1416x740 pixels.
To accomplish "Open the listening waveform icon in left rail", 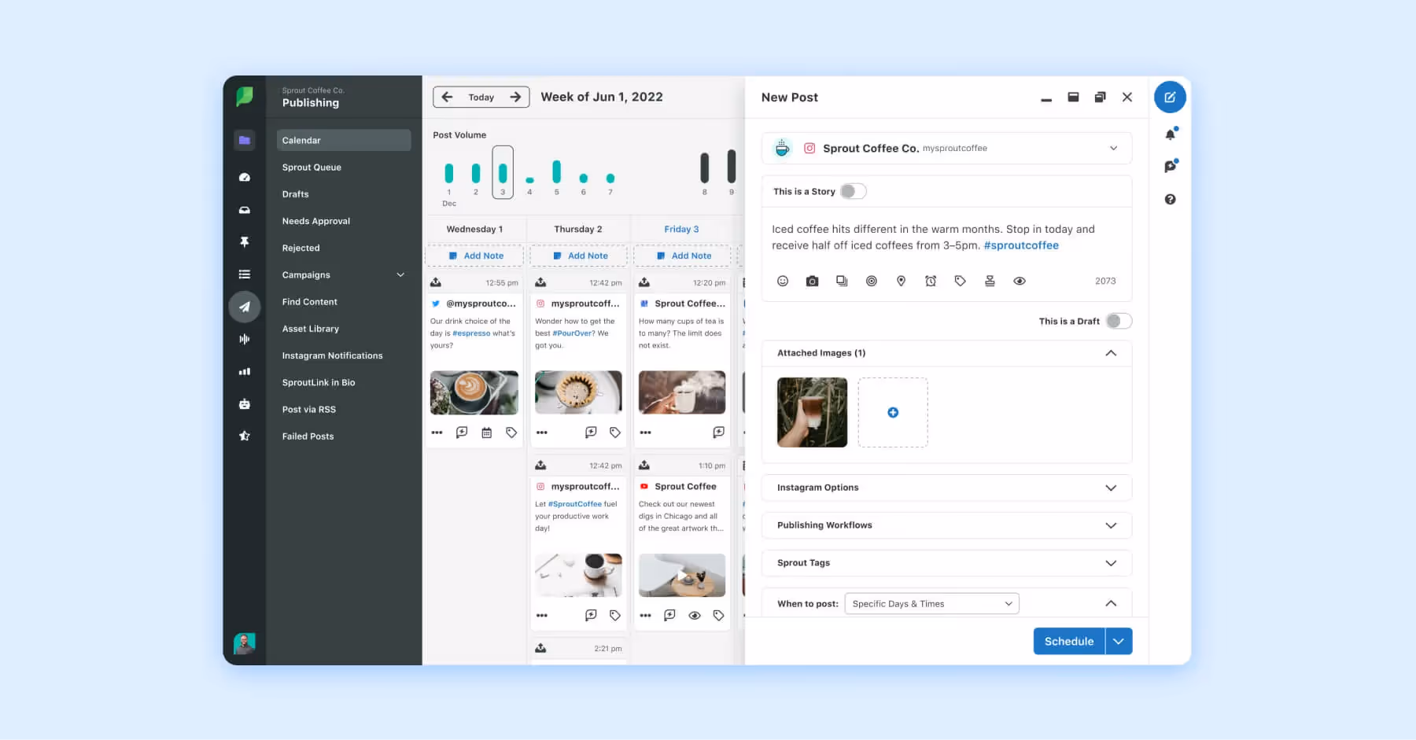I will [x=245, y=339].
